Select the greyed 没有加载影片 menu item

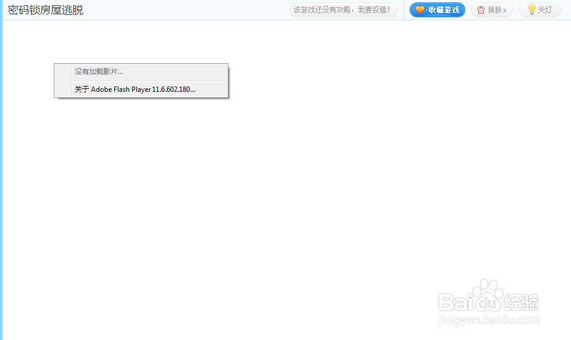click(x=141, y=72)
